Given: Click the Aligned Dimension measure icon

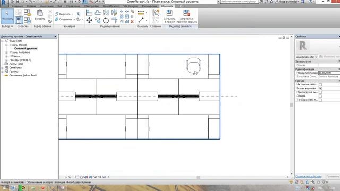Looking at the screenshot, I should [141, 13].
